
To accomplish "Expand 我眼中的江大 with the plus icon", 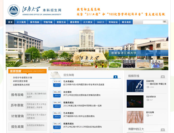I will coord(163,130).
